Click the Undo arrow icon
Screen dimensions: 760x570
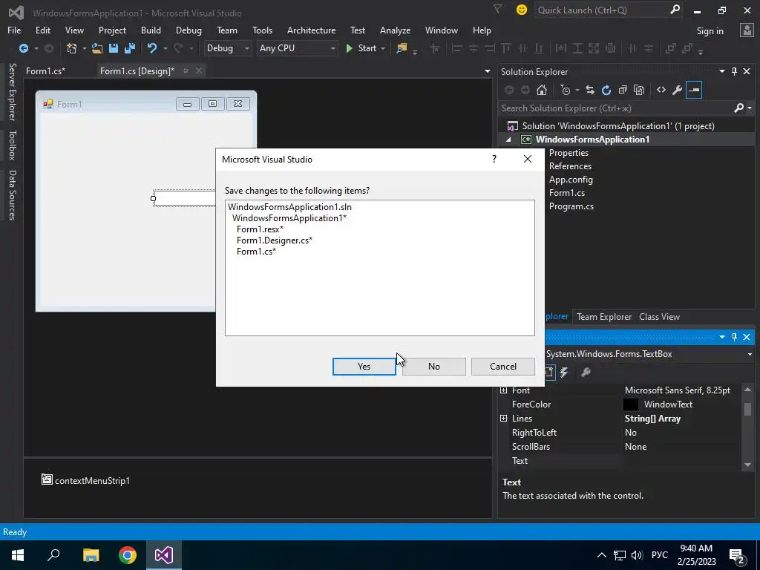coord(152,48)
